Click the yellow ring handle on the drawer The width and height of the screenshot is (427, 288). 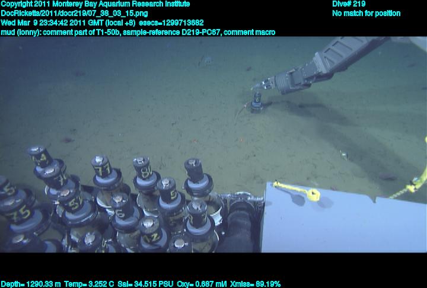click(x=314, y=195)
